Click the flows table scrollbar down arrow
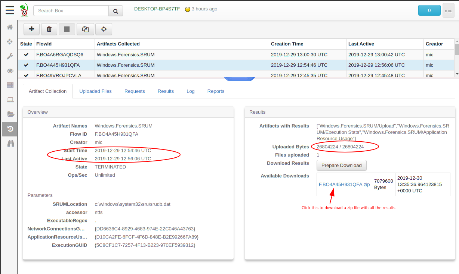 click(457, 73)
